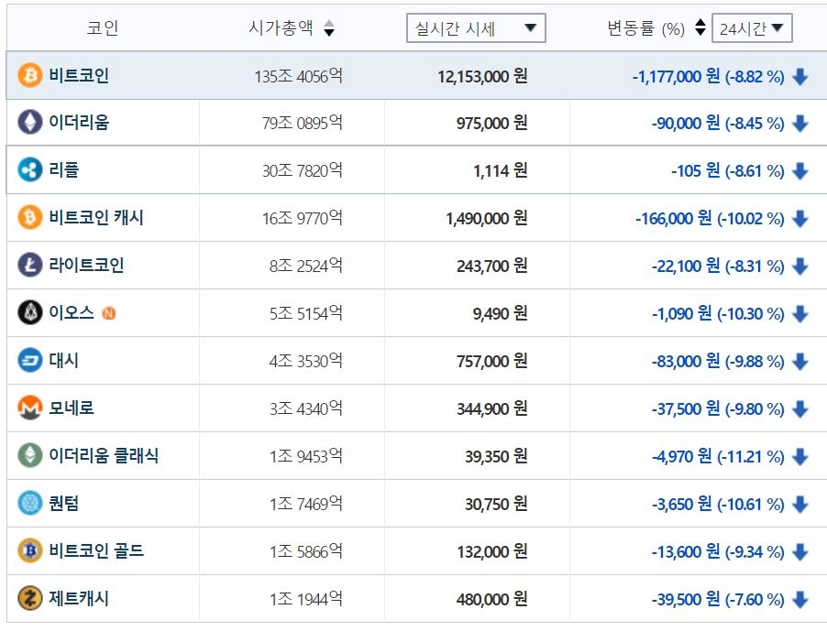Select the 비트코인 골드 coin name
The height and width of the screenshot is (631, 827).
(x=96, y=551)
